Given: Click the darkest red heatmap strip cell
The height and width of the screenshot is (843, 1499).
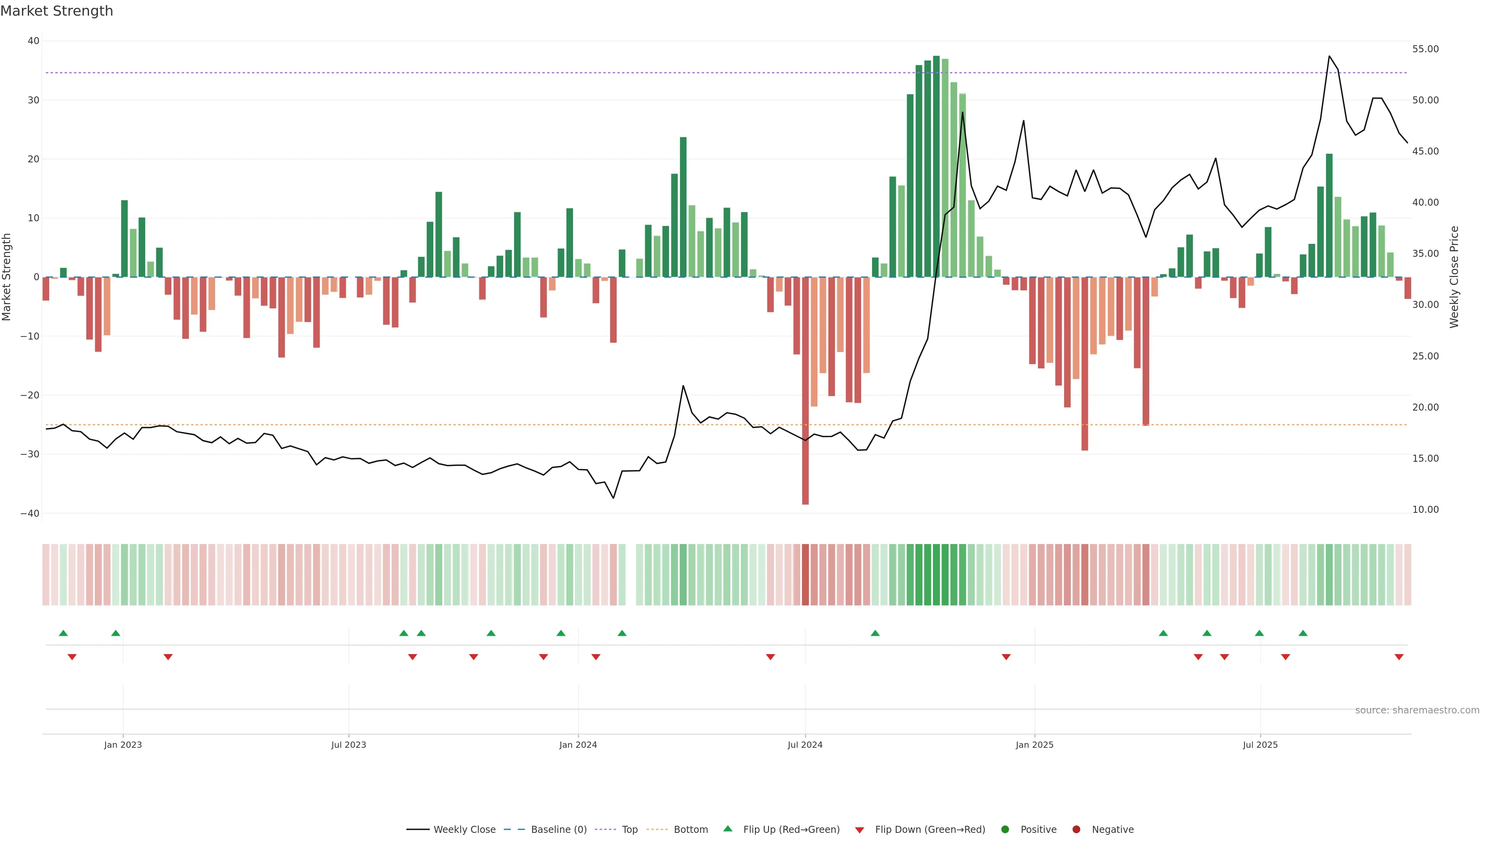Looking at the screenshot, I should 805,574.
